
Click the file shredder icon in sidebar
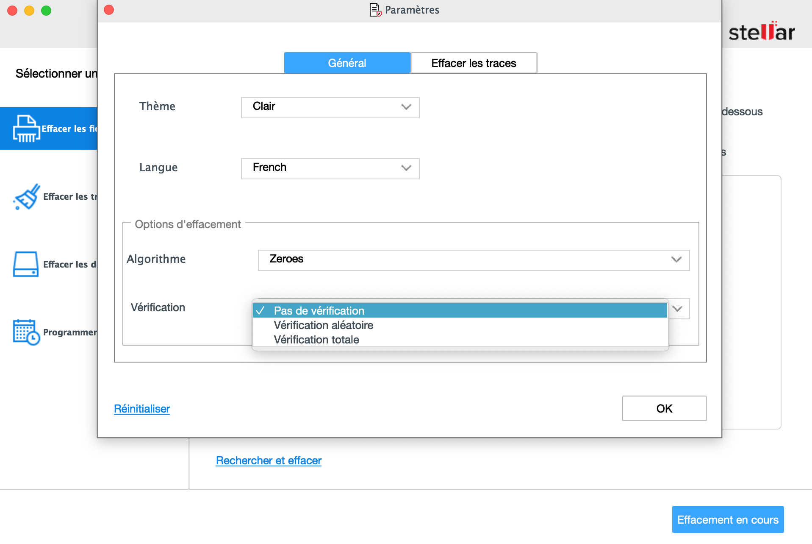[x=26, y=128]
